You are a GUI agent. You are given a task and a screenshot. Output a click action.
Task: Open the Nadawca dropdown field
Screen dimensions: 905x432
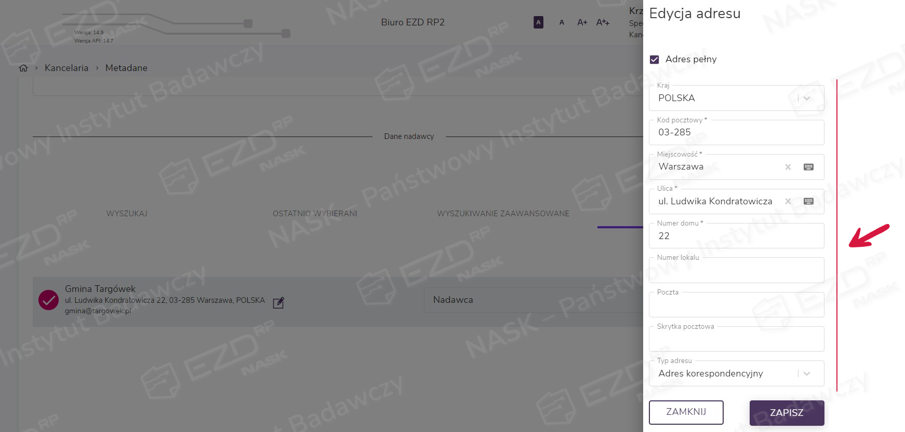(534, 300)
